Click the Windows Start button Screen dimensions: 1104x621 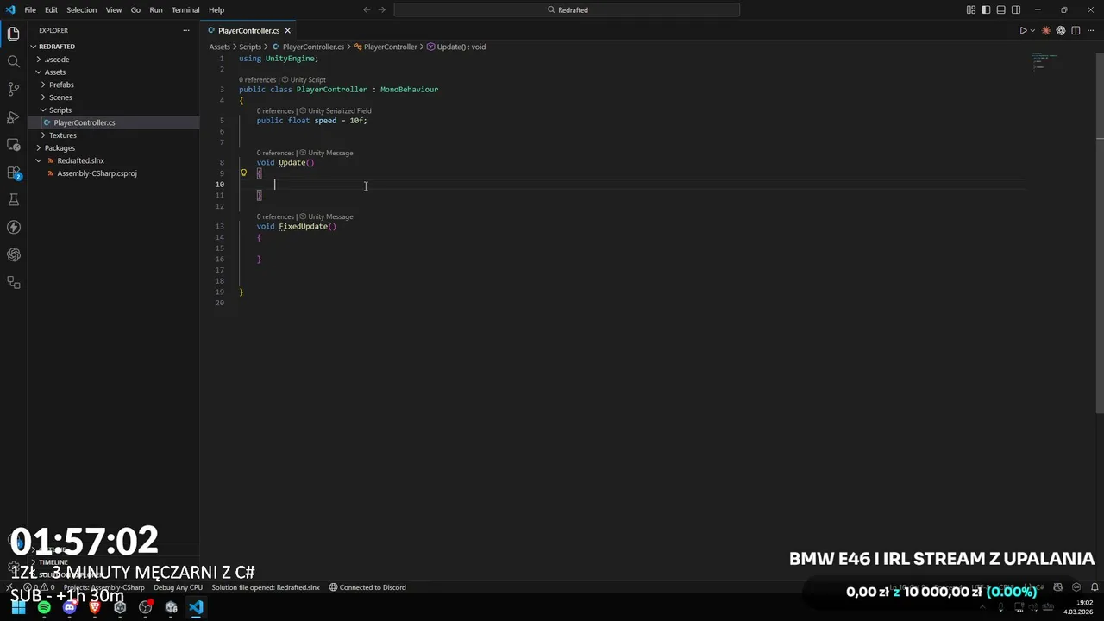click(18, 607)
